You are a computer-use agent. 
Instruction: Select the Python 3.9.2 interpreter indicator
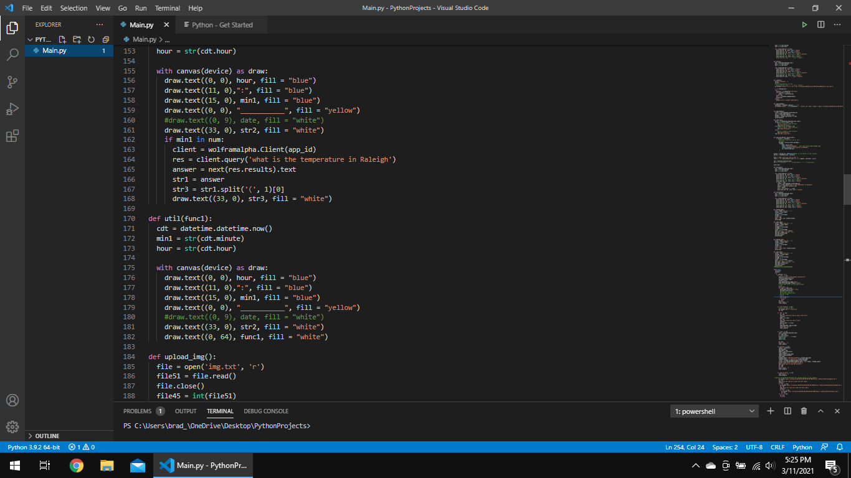[x=34, y=447]
